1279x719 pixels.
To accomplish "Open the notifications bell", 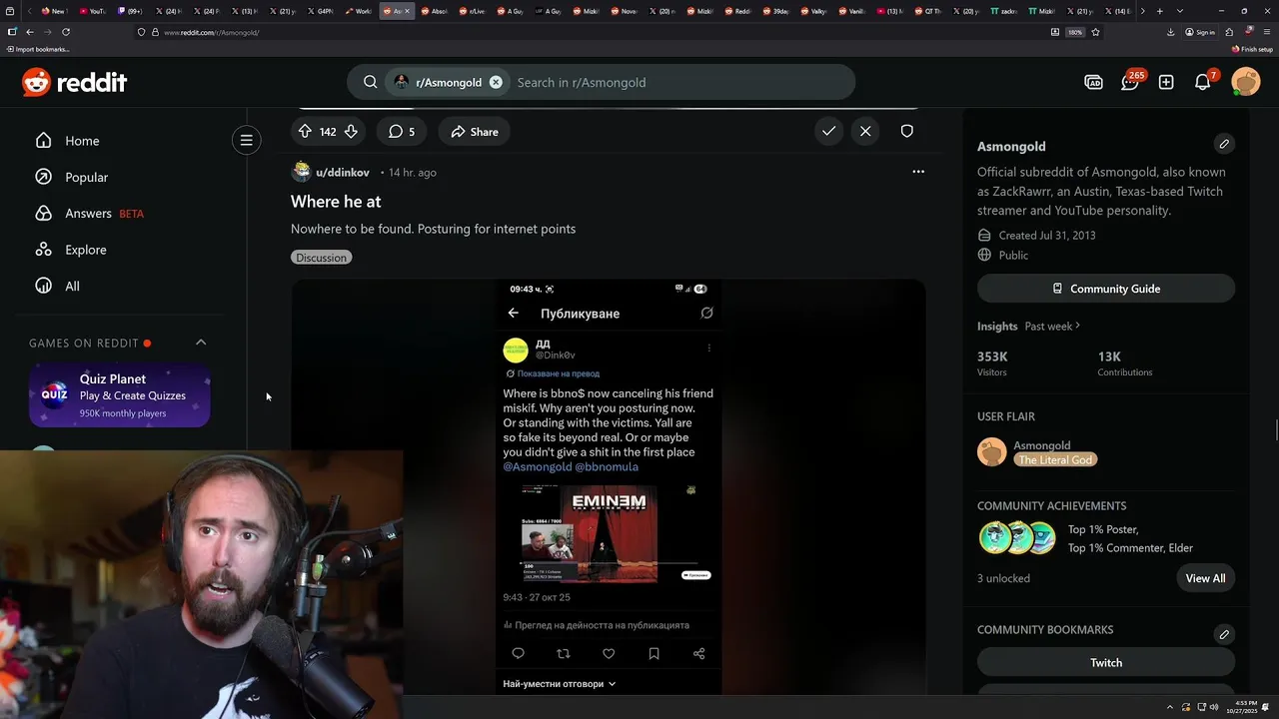I will click(1203, 82).
